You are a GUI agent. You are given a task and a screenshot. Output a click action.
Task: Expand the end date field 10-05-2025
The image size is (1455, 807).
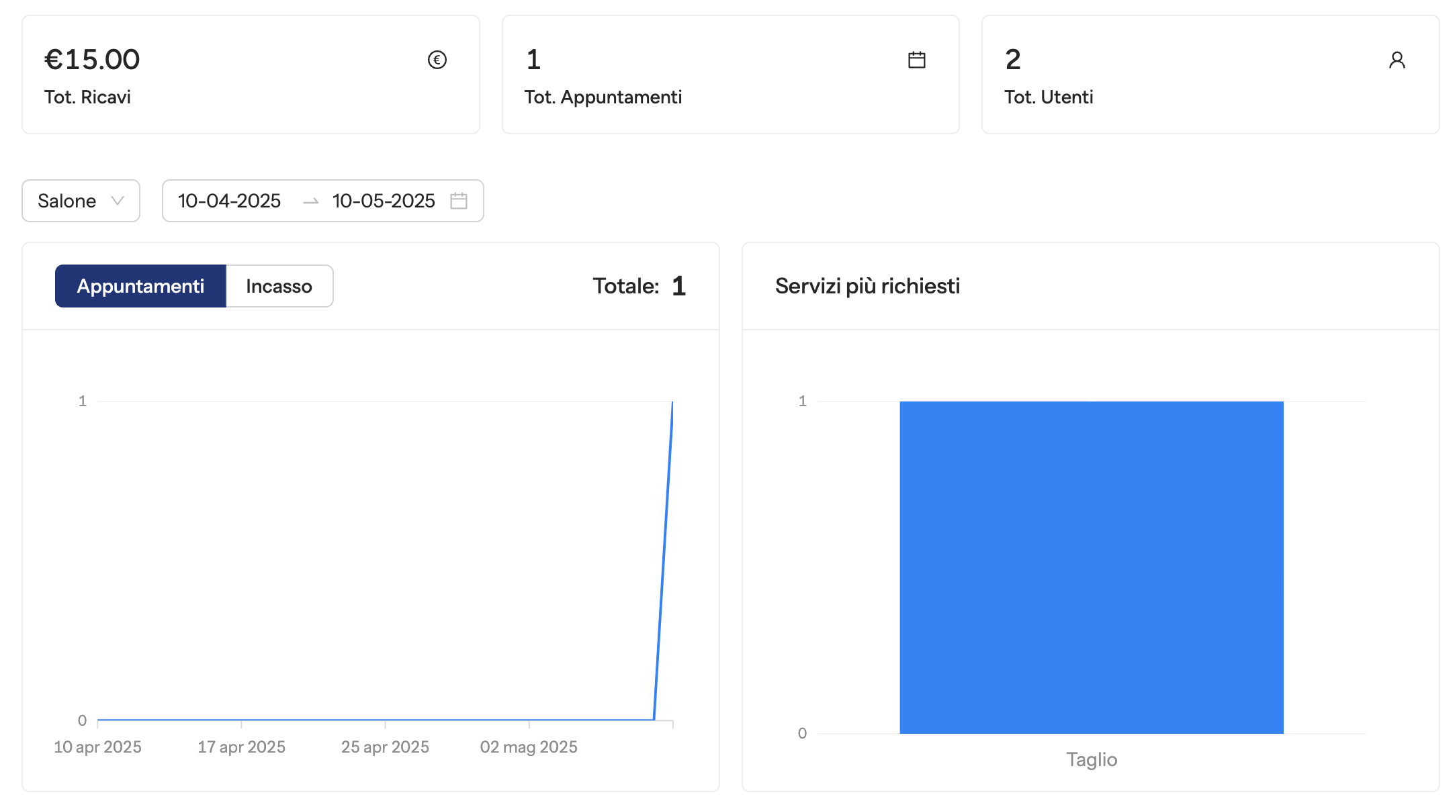tap(383, 201)
